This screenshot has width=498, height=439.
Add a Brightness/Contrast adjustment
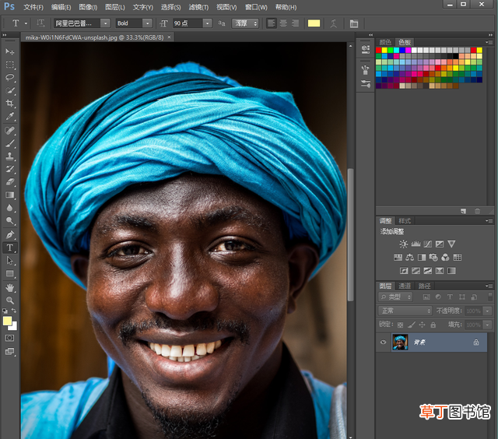403,244
